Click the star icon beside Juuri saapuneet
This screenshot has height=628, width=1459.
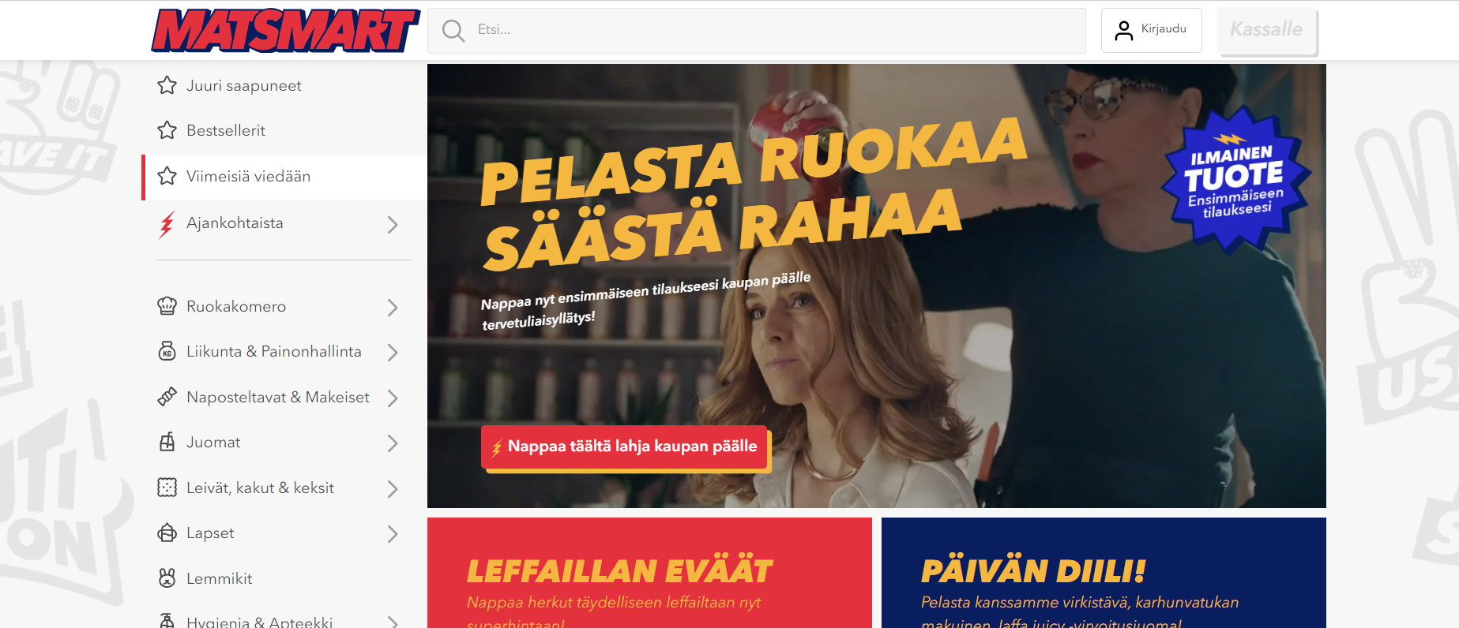tap(167, 85)
